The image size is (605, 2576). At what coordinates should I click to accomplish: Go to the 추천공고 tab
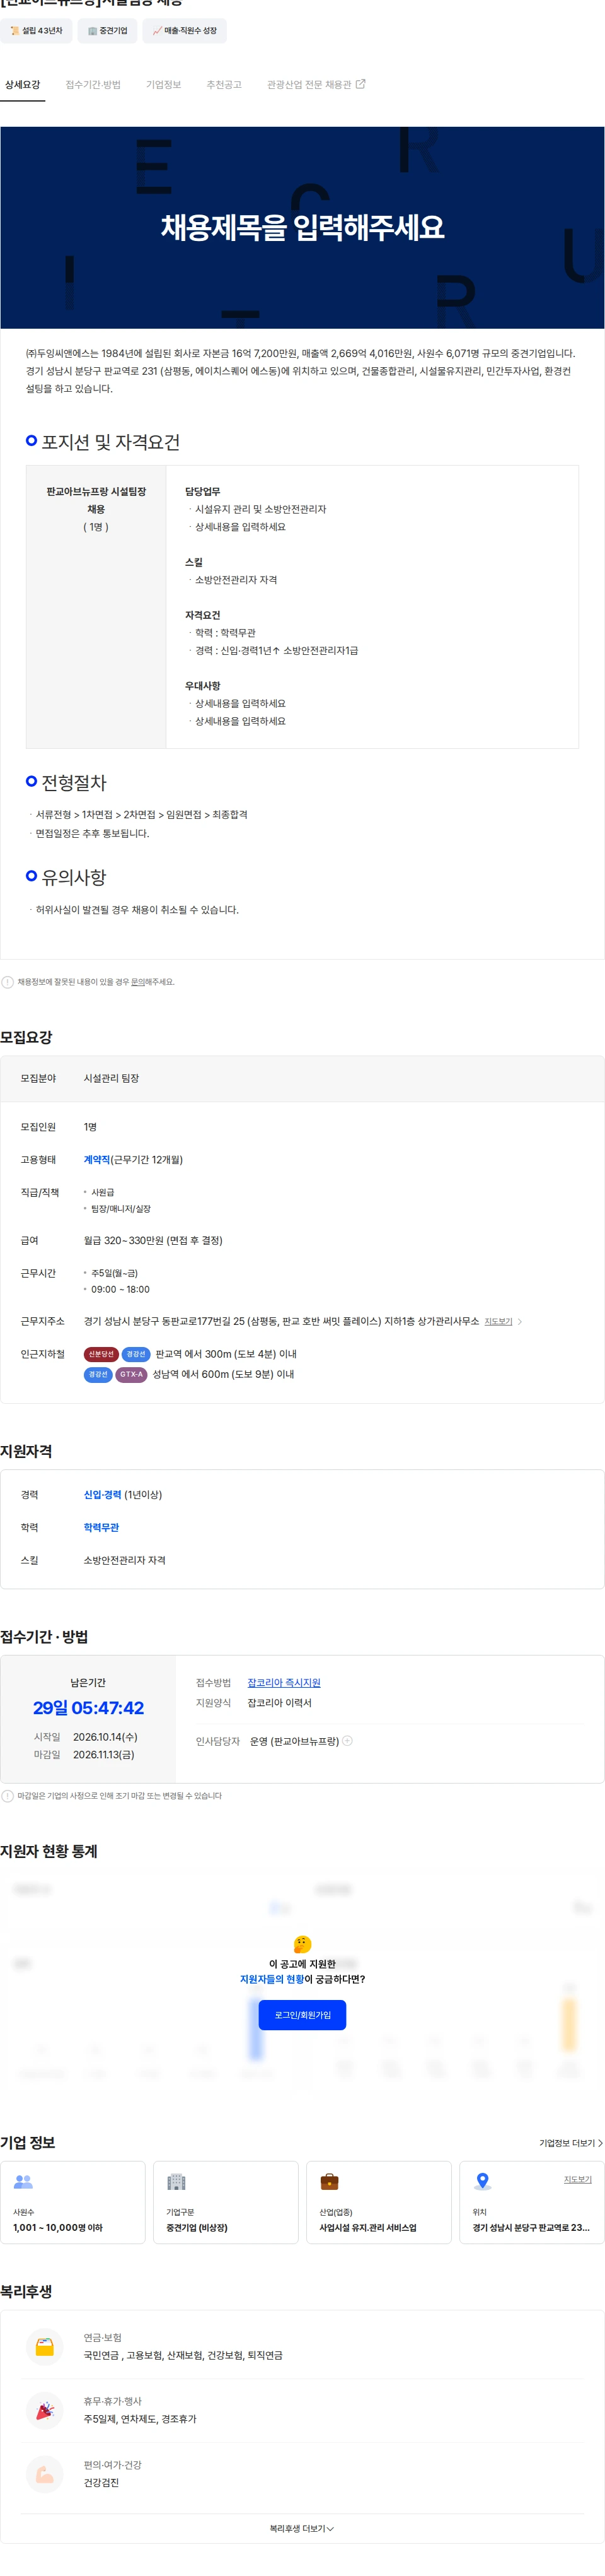224,85
